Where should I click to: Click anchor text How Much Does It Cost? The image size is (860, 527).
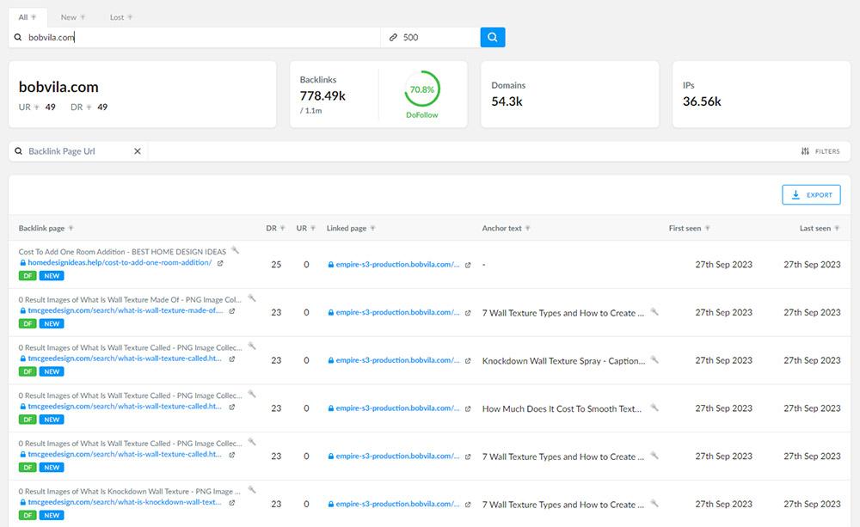coord(562,408)
